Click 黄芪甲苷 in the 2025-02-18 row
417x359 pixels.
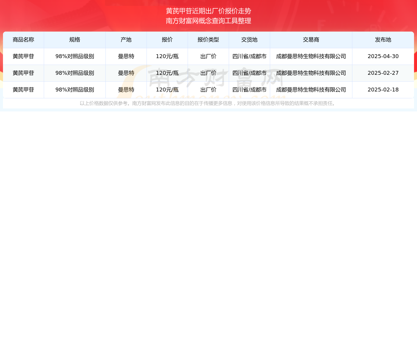coord(24,90)
